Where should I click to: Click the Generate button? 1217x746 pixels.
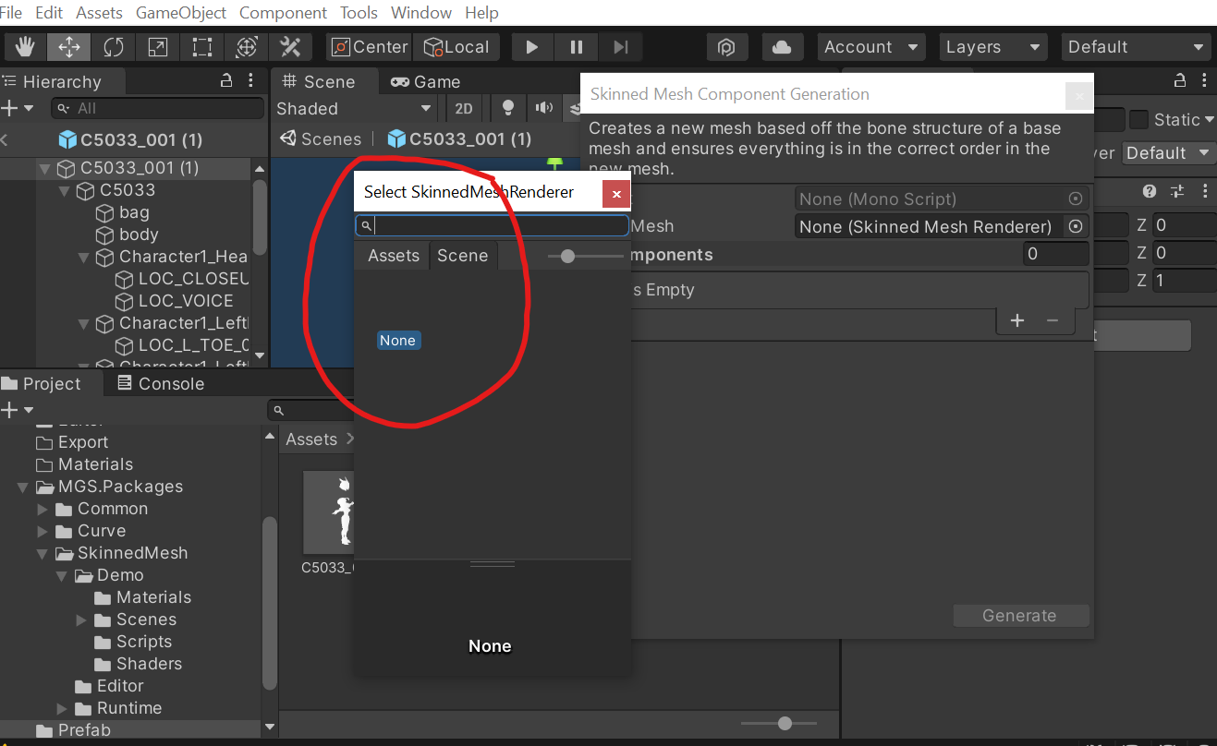point(1020,616)
